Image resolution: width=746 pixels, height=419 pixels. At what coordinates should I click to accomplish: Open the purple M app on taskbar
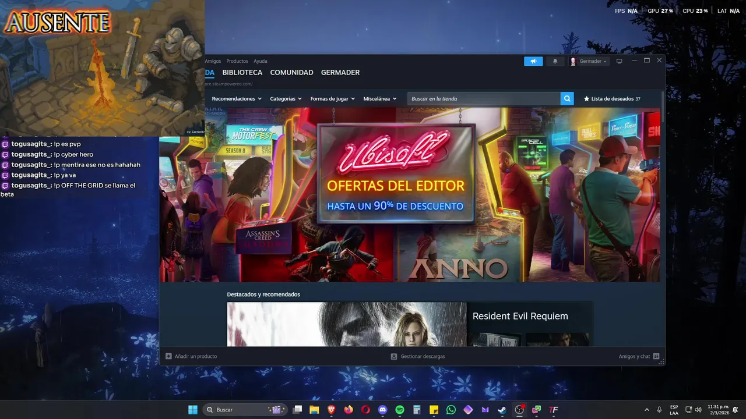point(485,410)
